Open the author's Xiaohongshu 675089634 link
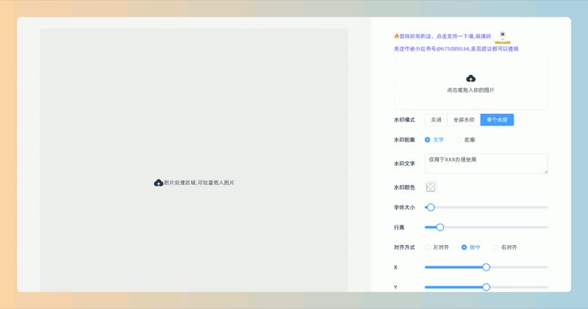The height and width of the screenshot is (309, 588). 456,48
